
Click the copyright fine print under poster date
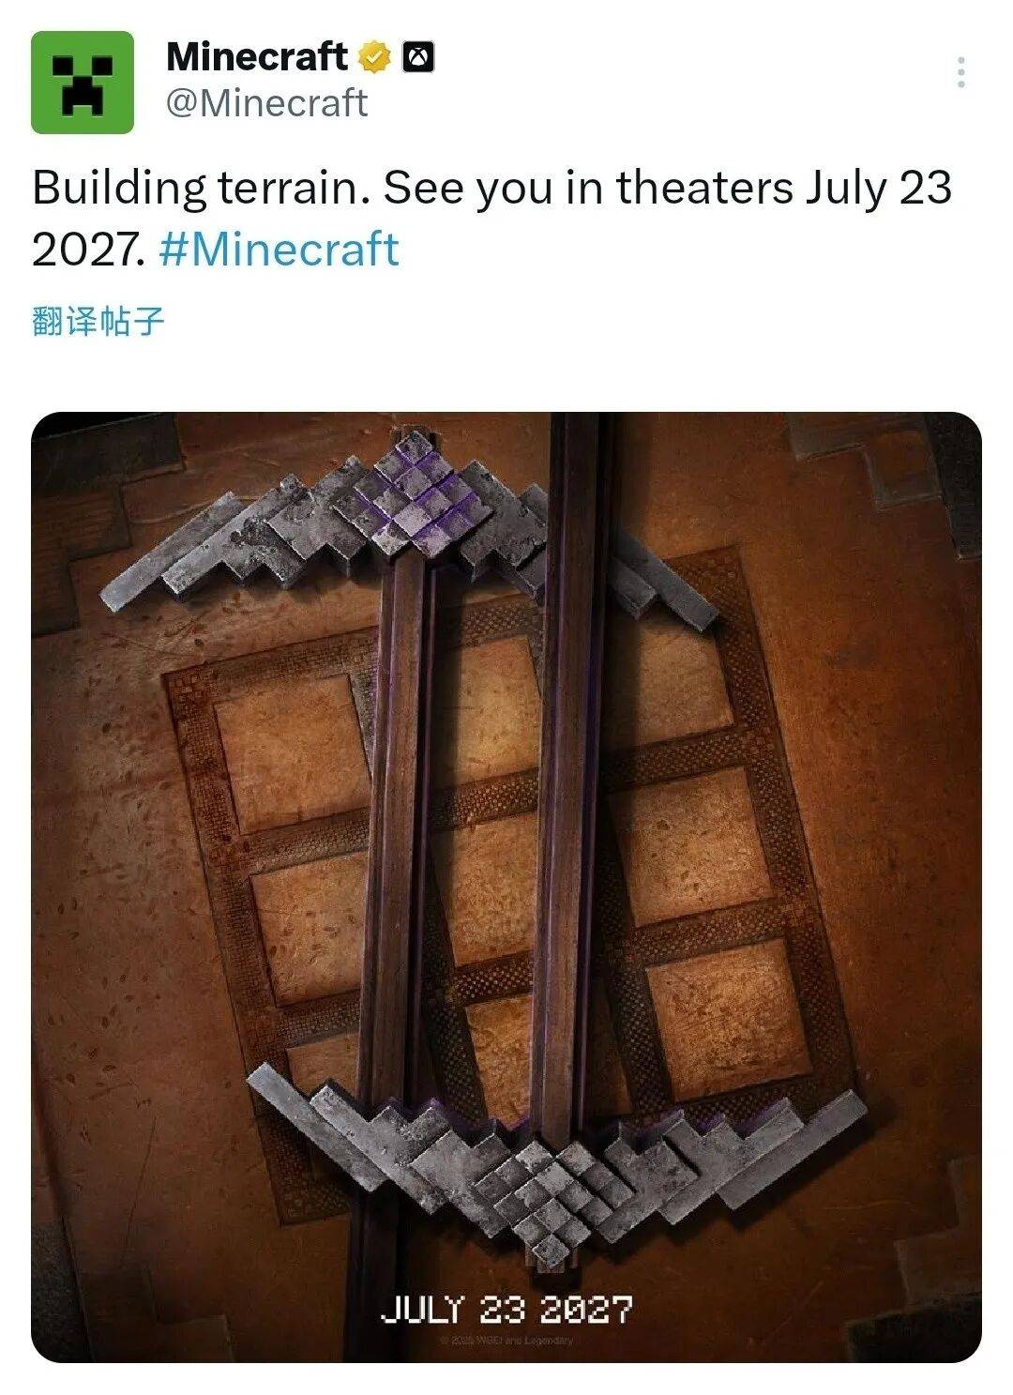[506, 1340]
